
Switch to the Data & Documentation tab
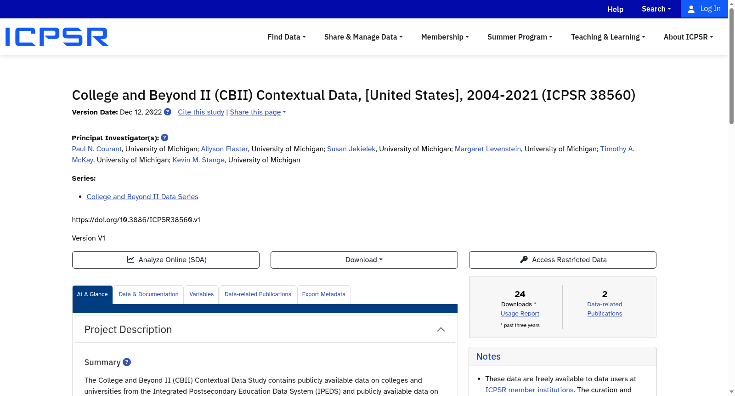(x=149, y=294)
